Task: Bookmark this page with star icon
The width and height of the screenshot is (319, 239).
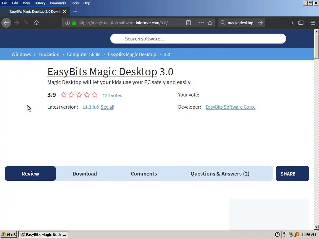Action: coord(210,23)
